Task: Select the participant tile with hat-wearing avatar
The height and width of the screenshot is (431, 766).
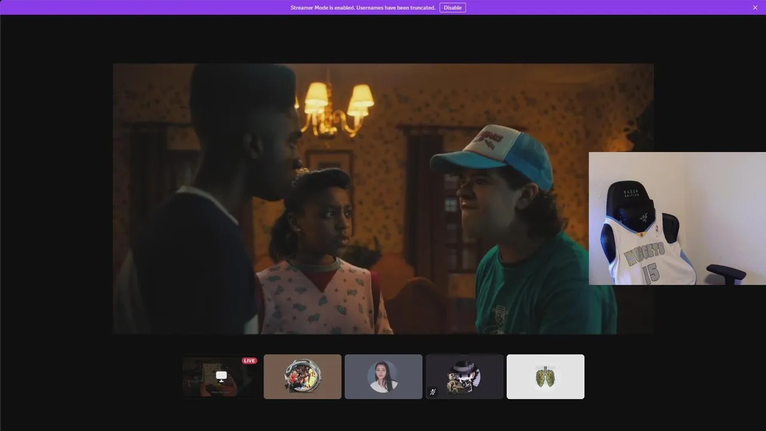Action: (x=464, y=377)
